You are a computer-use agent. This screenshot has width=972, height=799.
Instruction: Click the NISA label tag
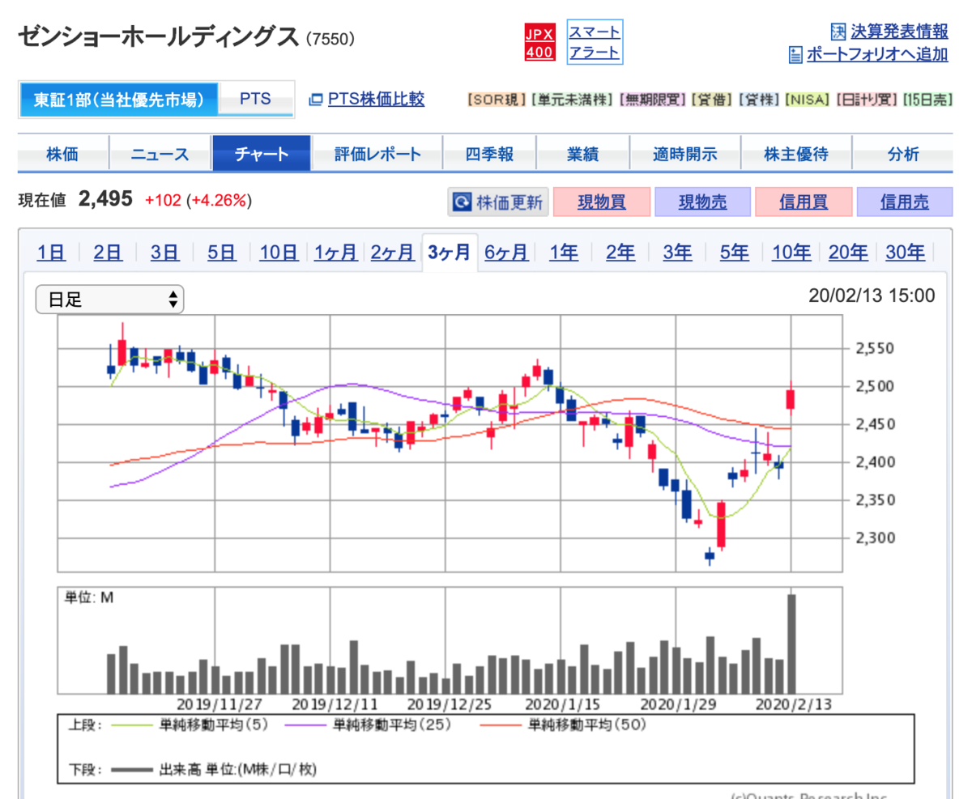pyautogui.click(x=808, y=100)
